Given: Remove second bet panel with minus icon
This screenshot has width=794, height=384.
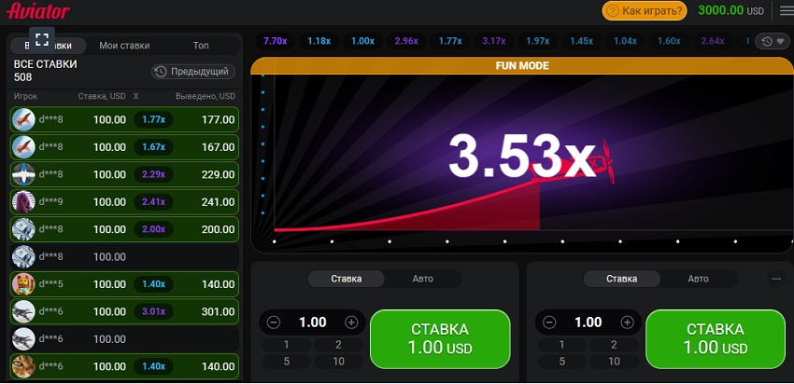Looking at the screenshot, I should 775,279.
